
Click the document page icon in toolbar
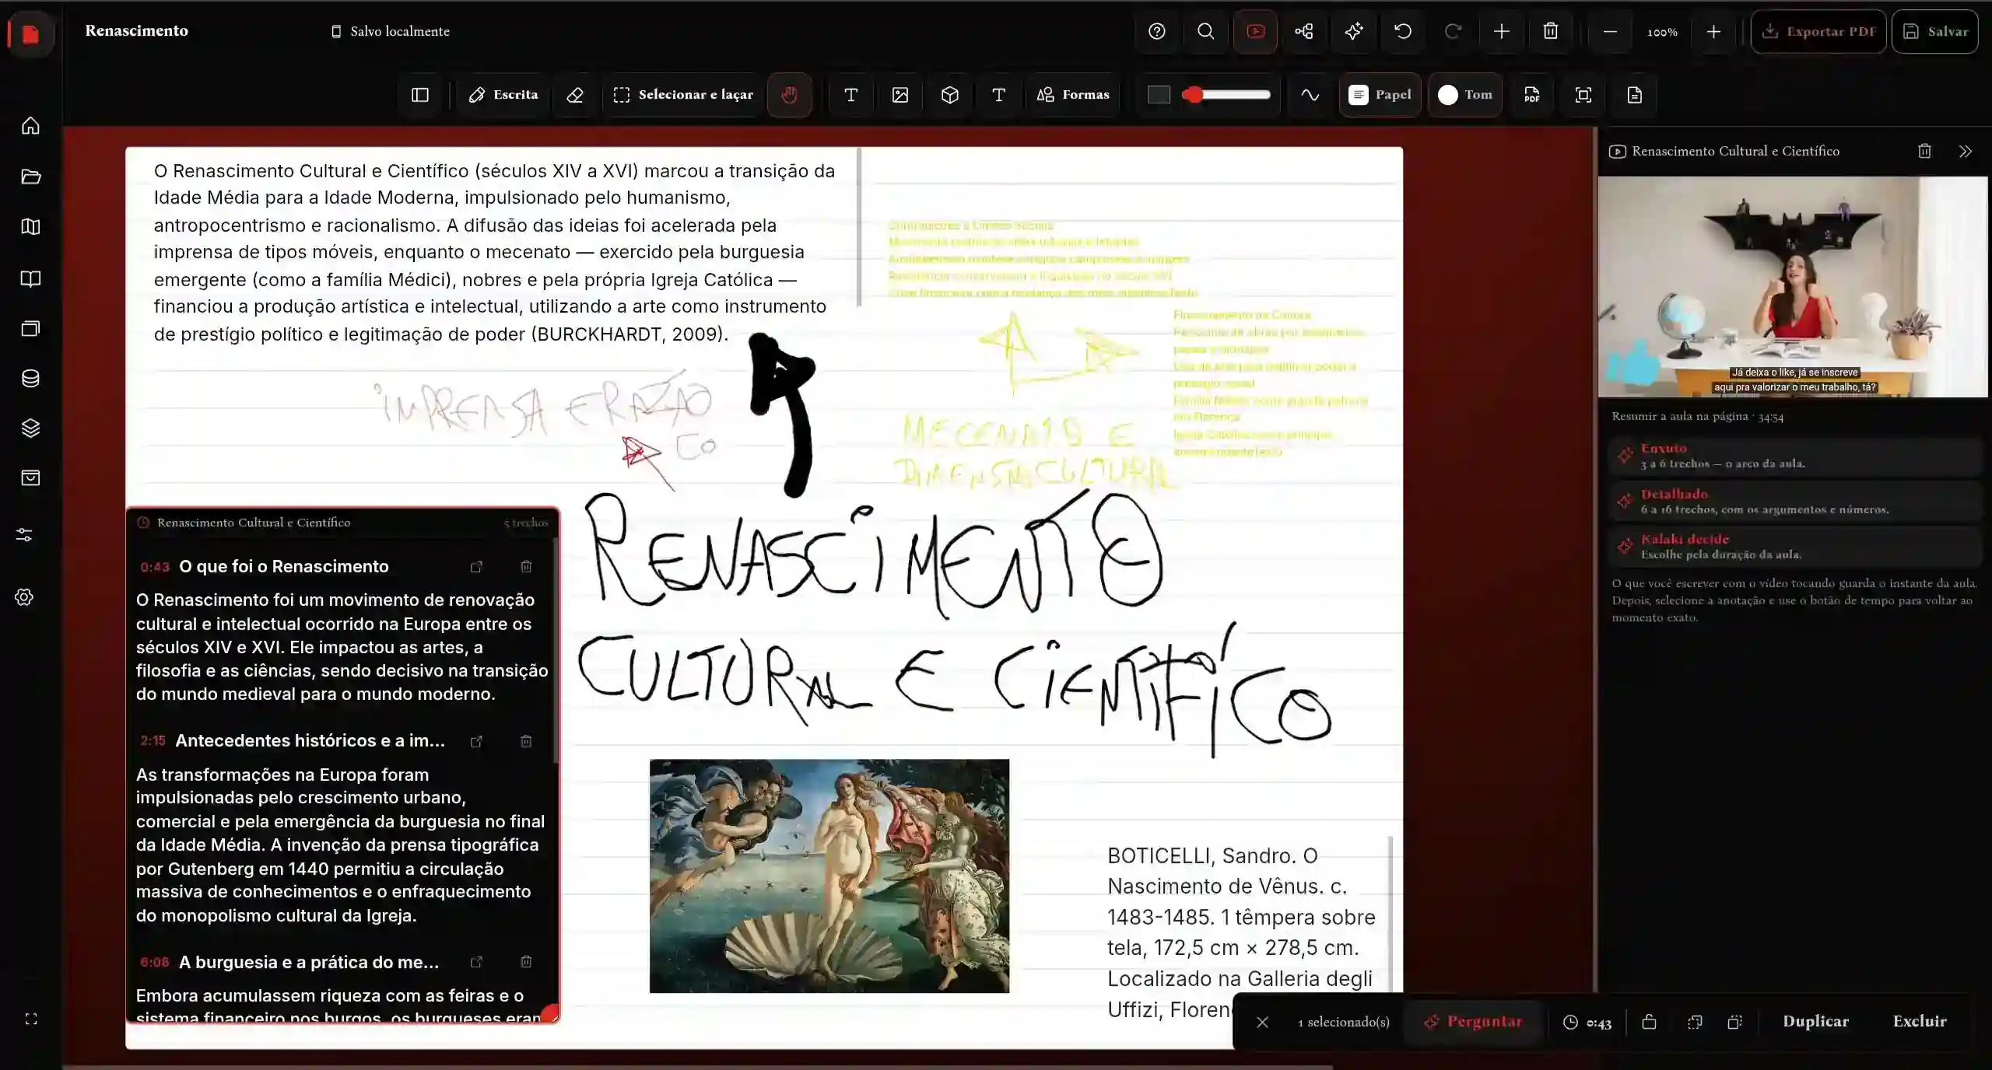(1635, 95)
